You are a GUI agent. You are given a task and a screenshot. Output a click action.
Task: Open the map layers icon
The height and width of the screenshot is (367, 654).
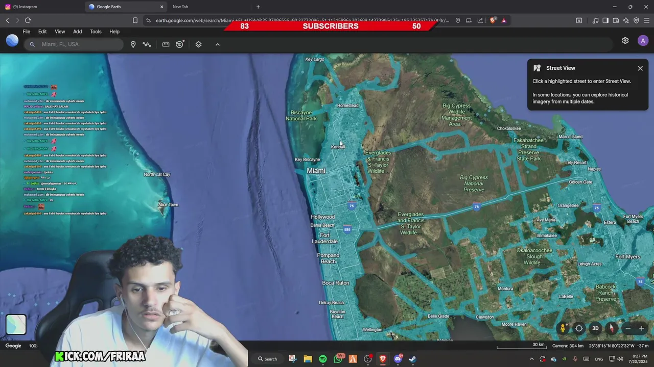click(x=199, y=44)
